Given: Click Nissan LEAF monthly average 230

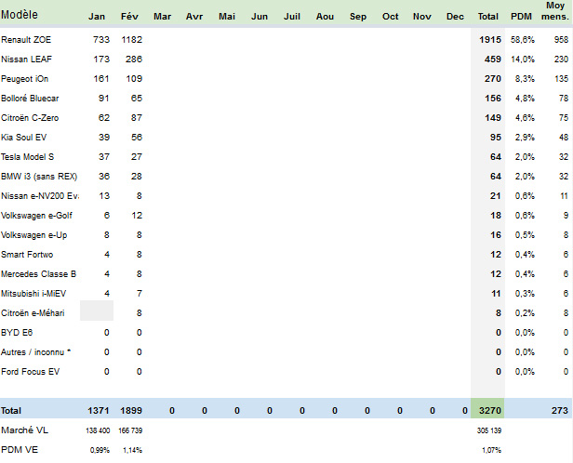Looking at the screenshot, I should (561, 60).
